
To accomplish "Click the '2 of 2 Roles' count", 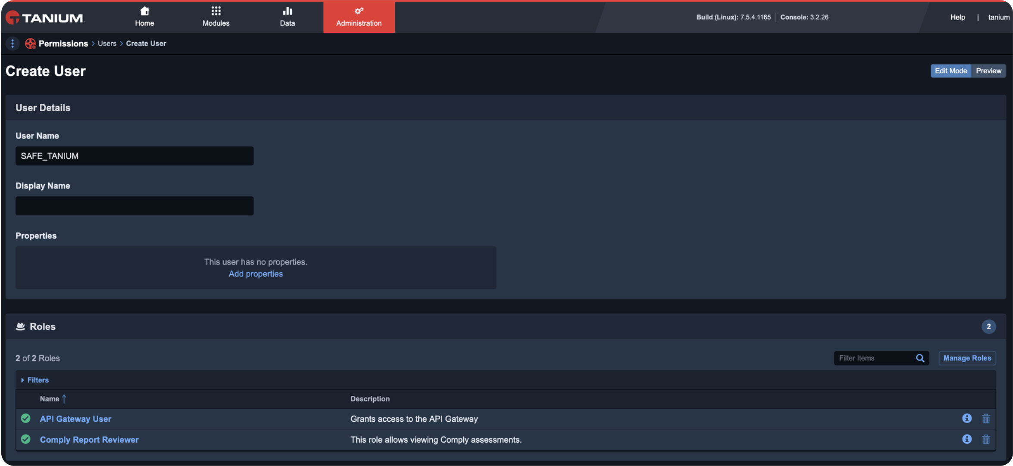I will pyautogui.click(x=38, y=358).
